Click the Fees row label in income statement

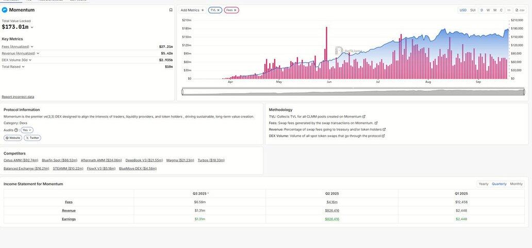69,202
